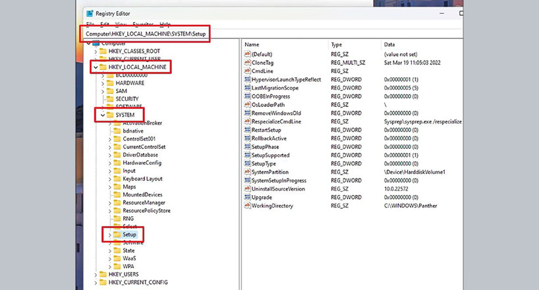Select the HardwareConfig key
Screen dimensions: 539x290
(x=142, y=163)
